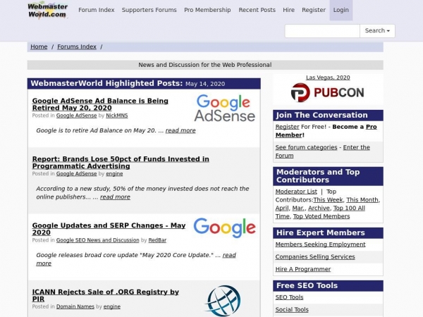Open the Forum Index menu item
Image resolution: width=423 pixels, height=317 pixels.
pos(97,10)
